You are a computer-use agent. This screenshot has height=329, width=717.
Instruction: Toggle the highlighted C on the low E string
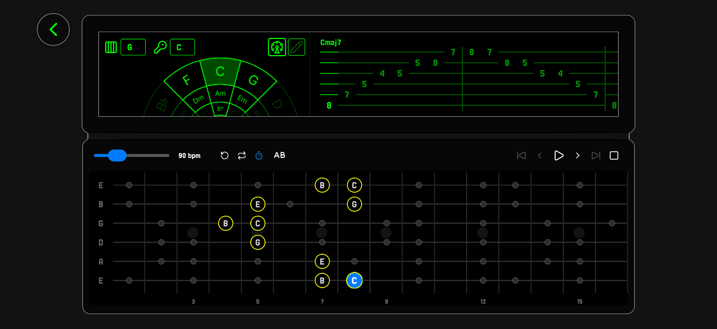point(354,280)
